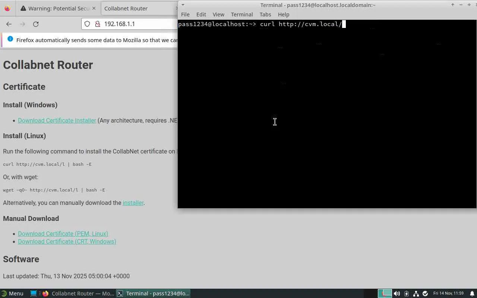Click the clock showing Fri 14 Nov, 11:59
This screenshot has height=298, width=477.
coord(448,294)
